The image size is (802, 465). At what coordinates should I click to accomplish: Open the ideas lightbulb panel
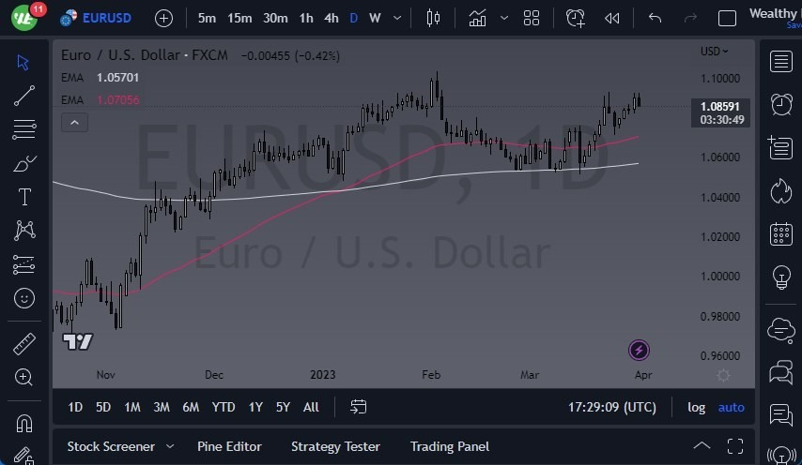(x=781, y=277)
